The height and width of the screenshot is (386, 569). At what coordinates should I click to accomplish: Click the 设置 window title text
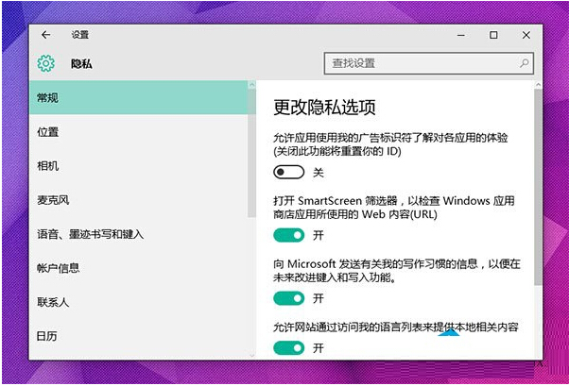click(x=79, y=35)
